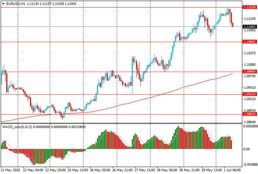Click the MACD_color(5,32,5) indicator label

(x=17, y=127)
